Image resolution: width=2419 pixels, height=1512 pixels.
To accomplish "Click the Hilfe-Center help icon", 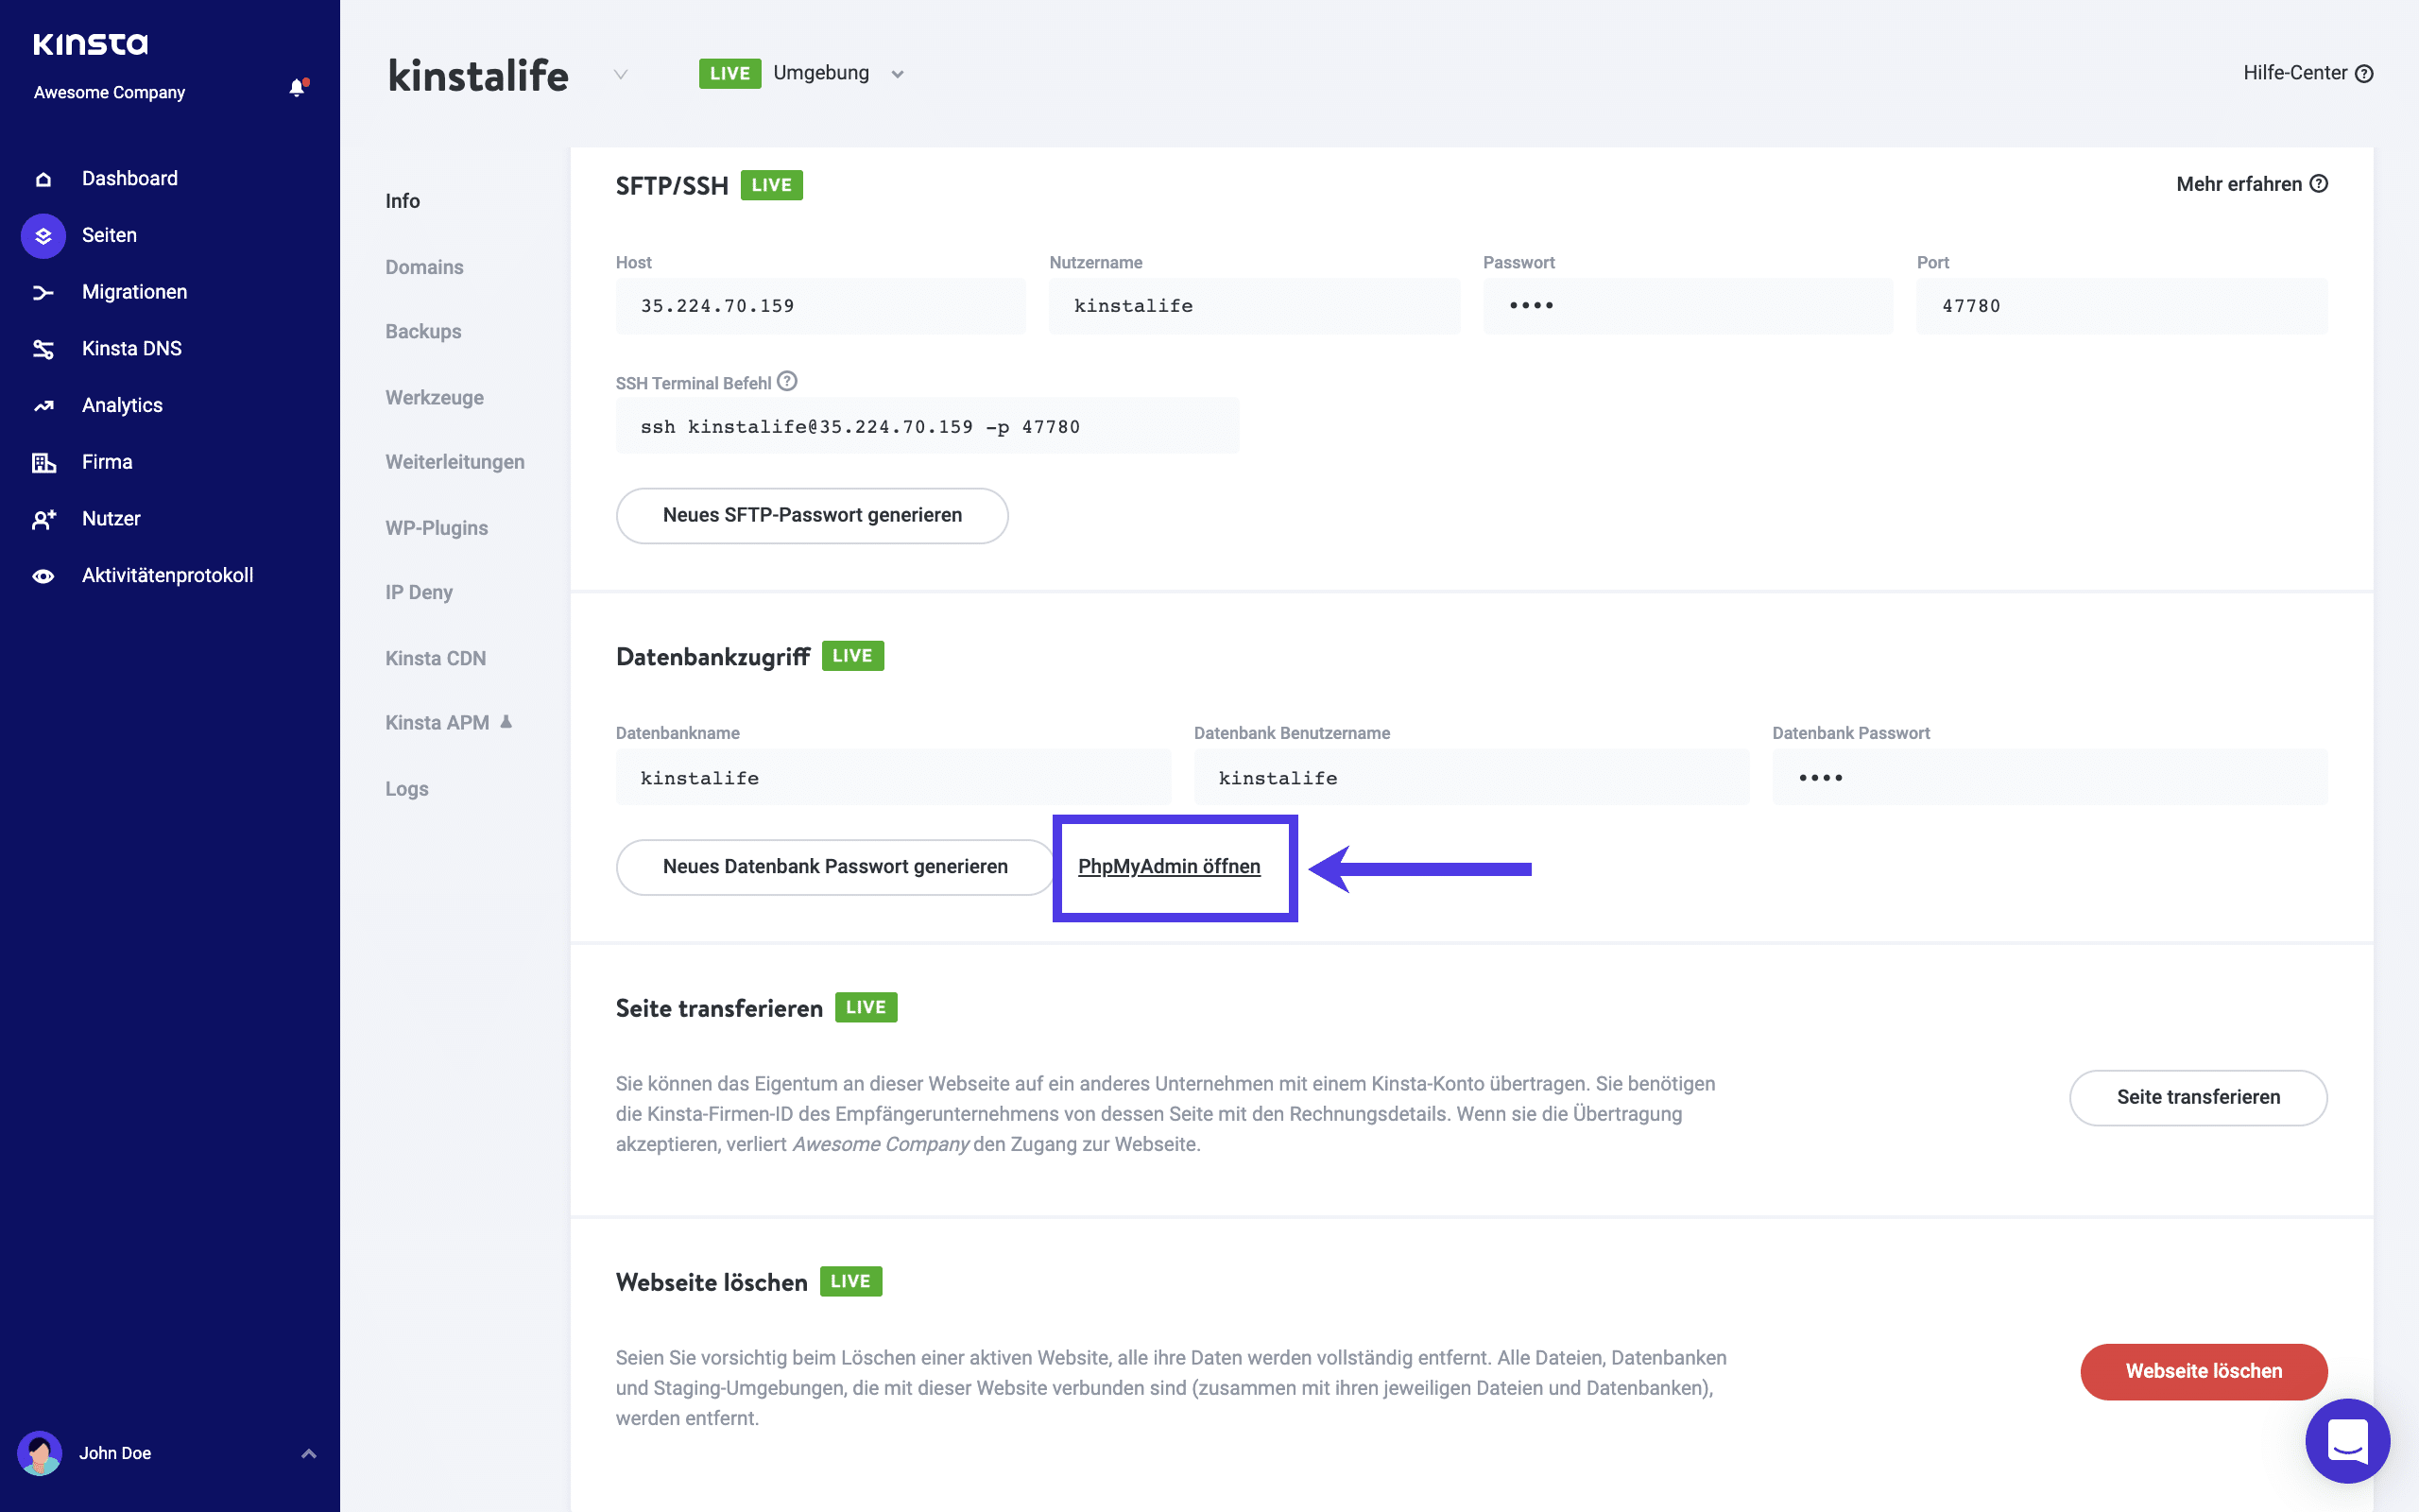I will click(2363, 72).
